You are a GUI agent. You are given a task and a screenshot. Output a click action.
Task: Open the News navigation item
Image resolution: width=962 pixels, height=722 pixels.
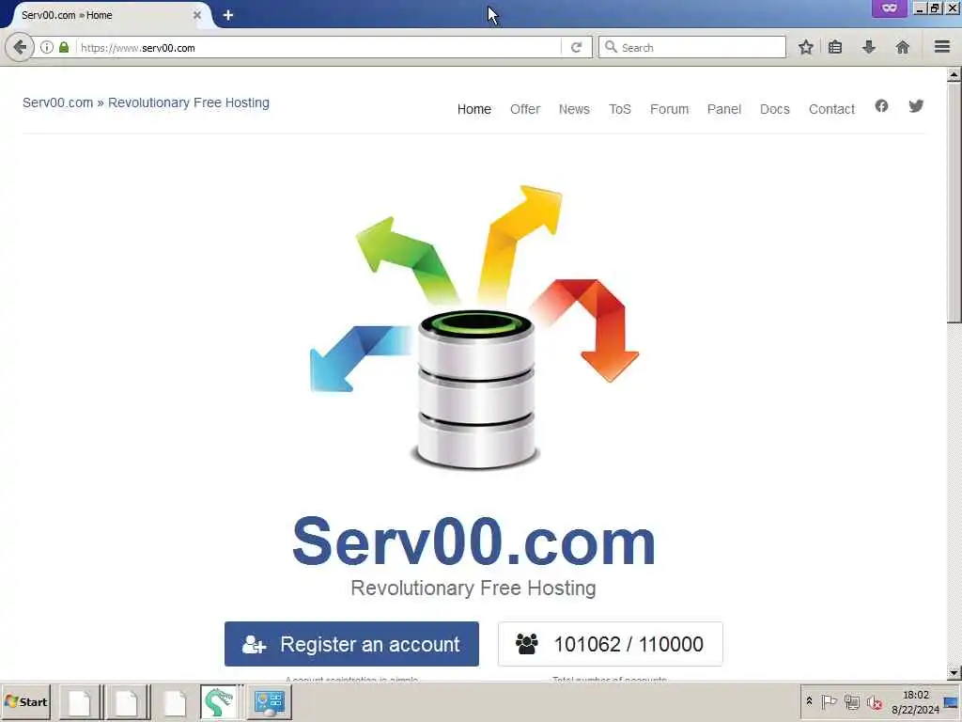tap(574, 109)
